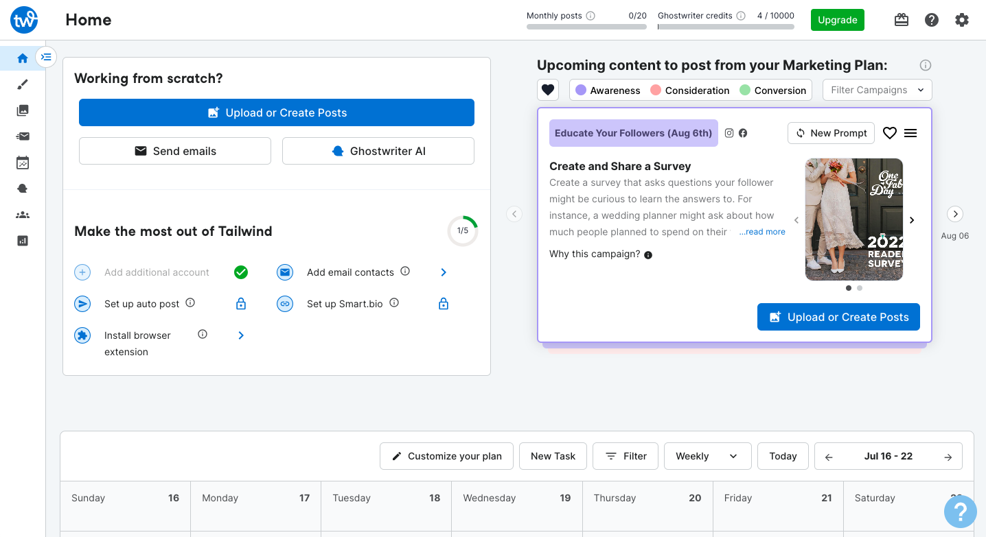Click the wedding survey thumbnail image
The image size is (986, 537).
coord(853,219)
